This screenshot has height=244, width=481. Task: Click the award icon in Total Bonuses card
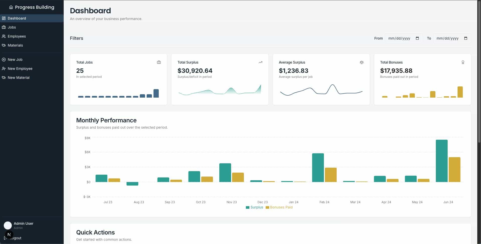463,62
